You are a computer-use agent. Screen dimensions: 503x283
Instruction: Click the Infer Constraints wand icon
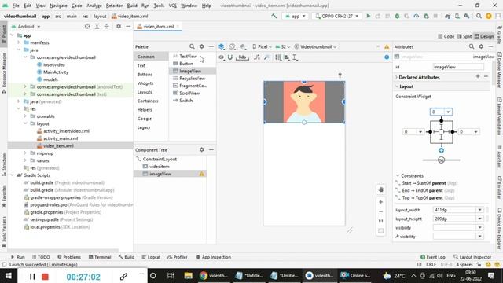click(266, 57)
